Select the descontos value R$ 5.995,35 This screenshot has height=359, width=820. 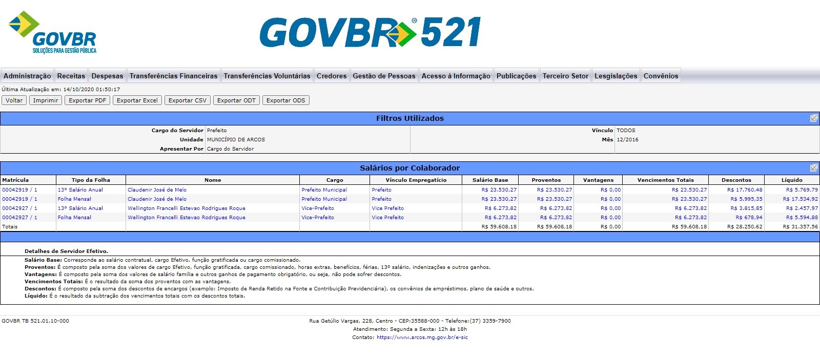coord(747,199)
